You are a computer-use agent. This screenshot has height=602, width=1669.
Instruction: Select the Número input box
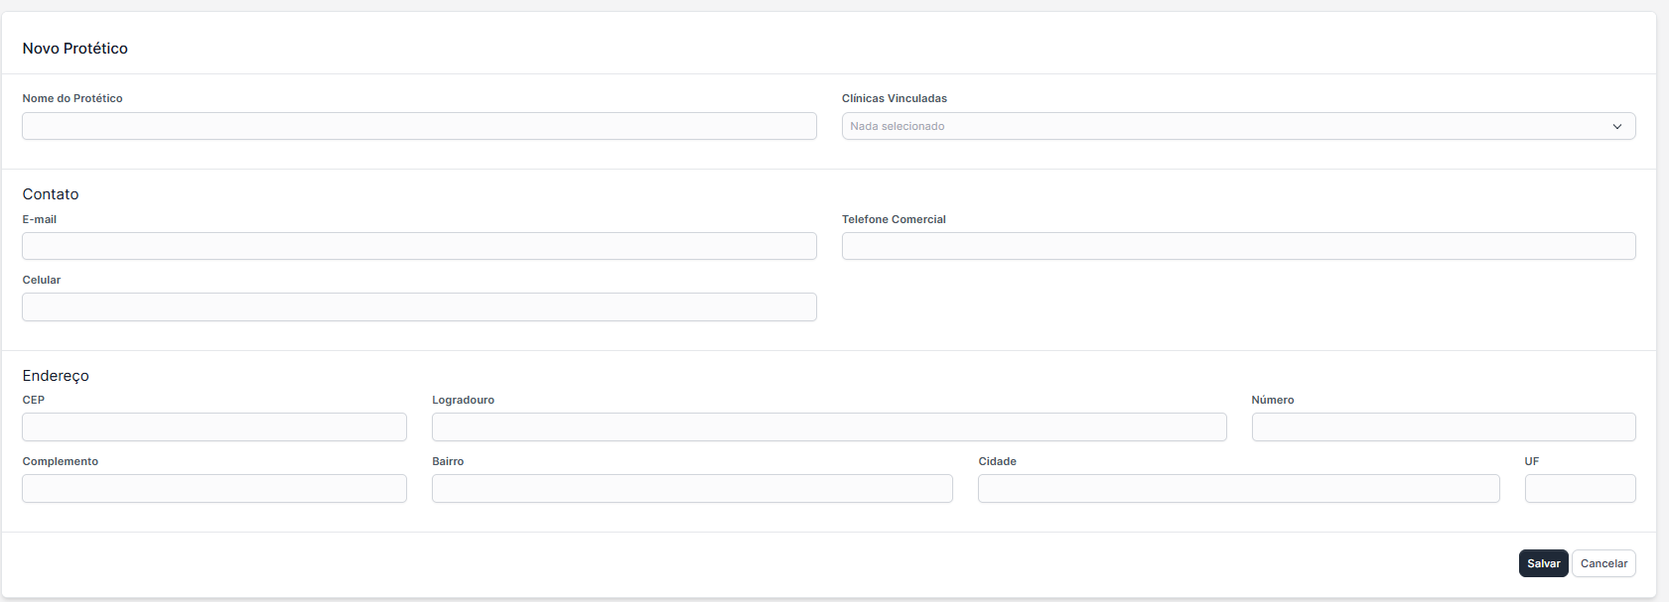[x=1443, y=427]
